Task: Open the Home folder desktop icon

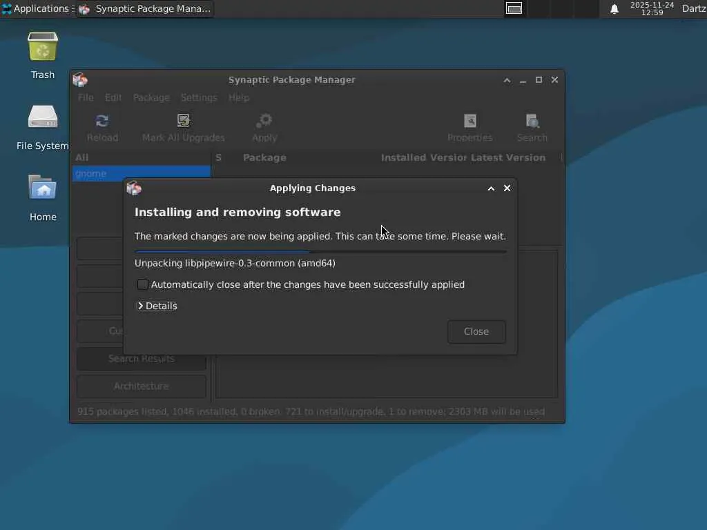Action: tap(43, 188)
